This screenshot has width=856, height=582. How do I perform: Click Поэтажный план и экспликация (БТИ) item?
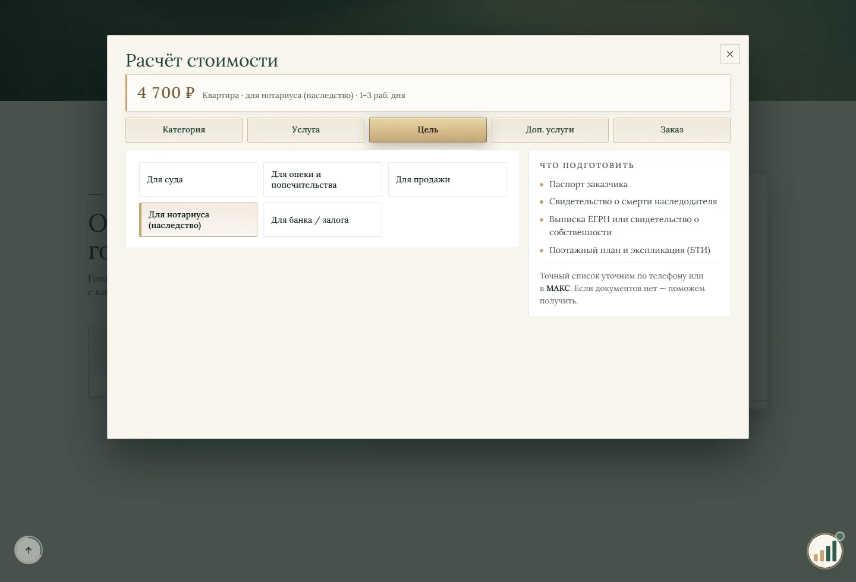[x=630, y=251]
